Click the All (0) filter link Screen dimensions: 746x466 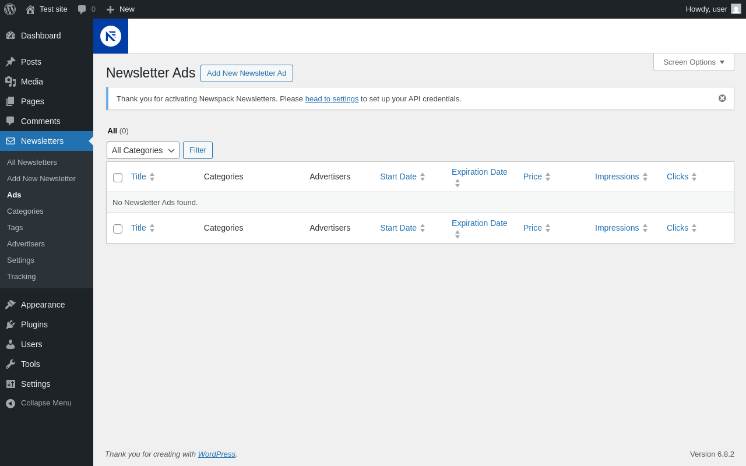118,130
